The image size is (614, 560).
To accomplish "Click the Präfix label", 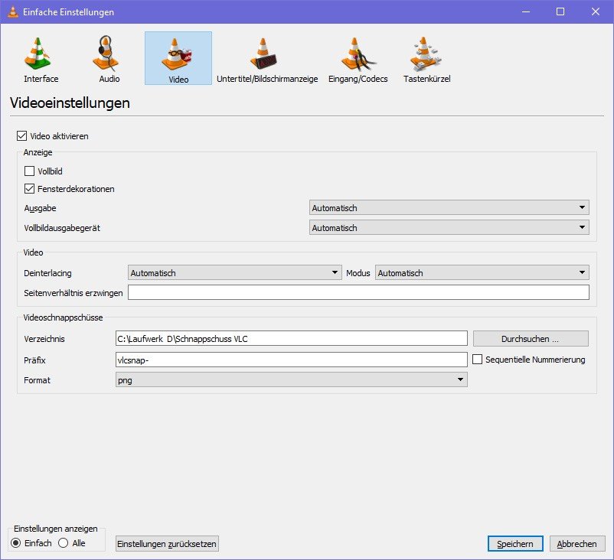I will pyautogui.click(x=34, y=360).
